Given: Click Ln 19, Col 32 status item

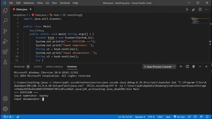Looking at the screenshot, I should pos(125,117).
